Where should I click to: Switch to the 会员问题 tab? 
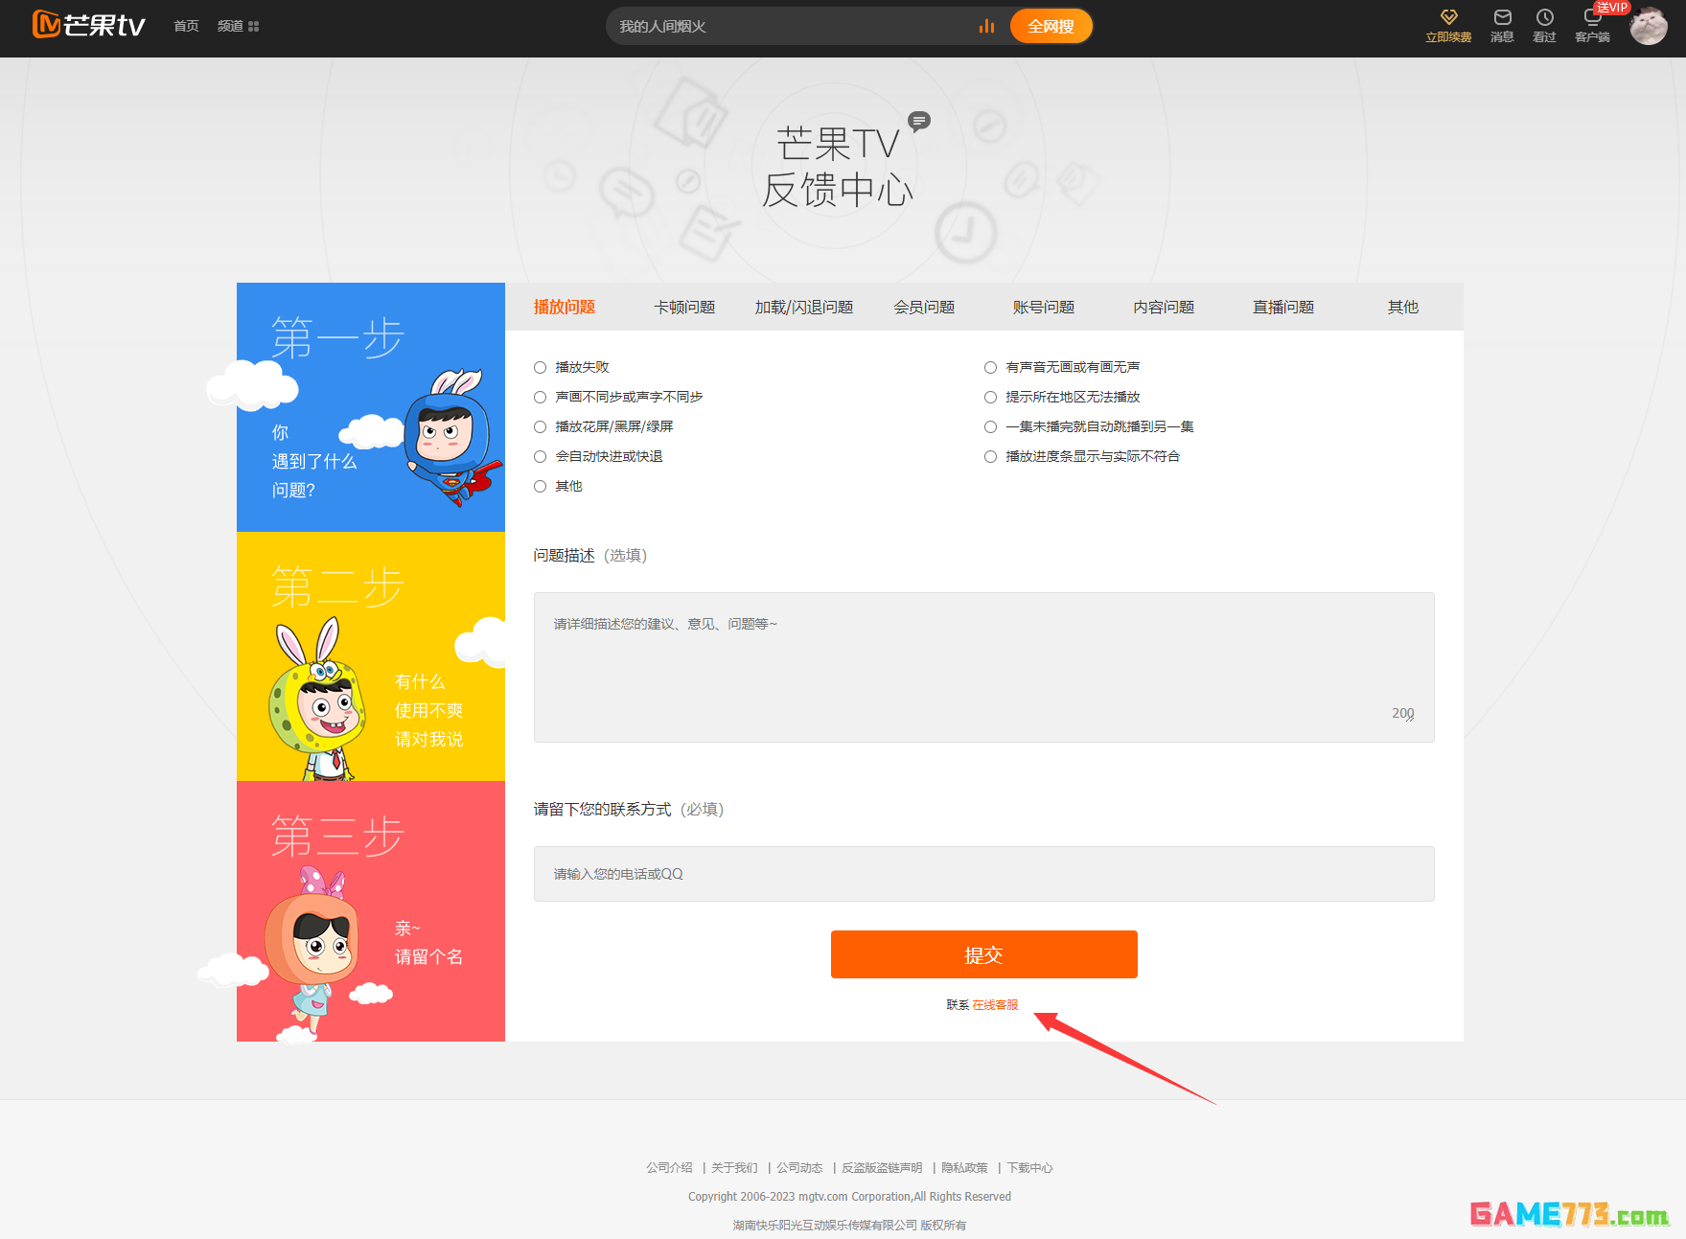tap(924, 308)
